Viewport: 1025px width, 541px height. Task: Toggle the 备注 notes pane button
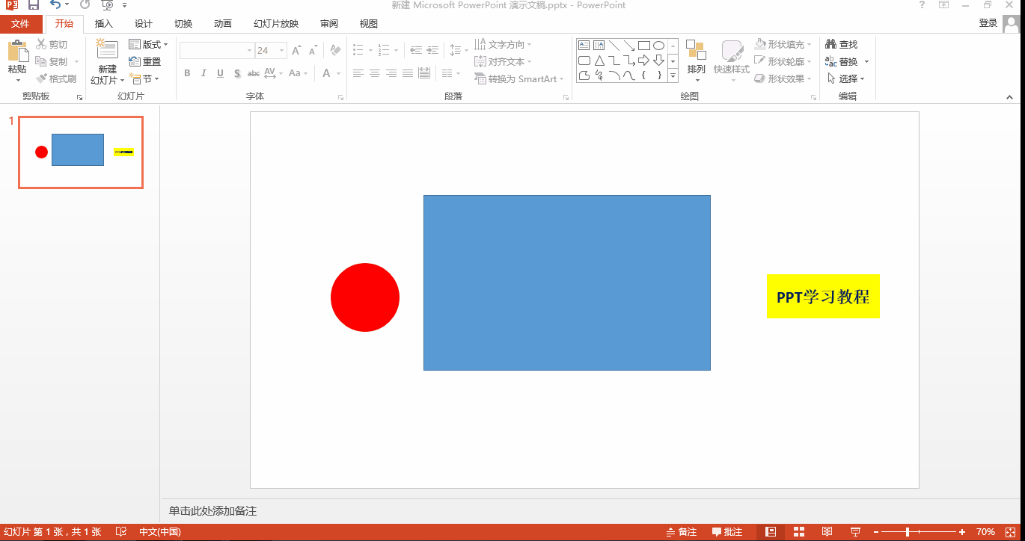[x=681, y=532]
